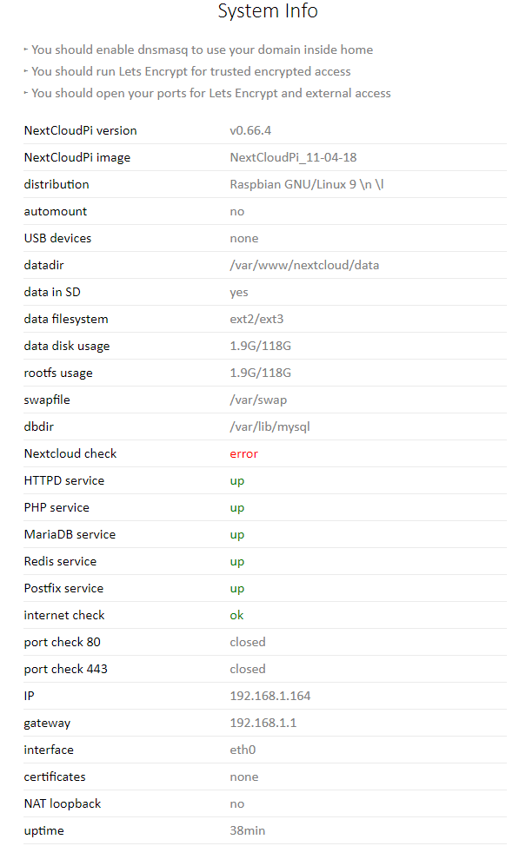
Task: Click the port check 443 closed value
Action: pyautogui.click(x=248, y=670)
